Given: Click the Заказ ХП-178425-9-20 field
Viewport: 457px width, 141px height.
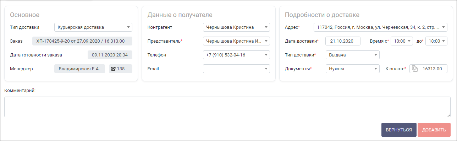Looking at the screenshot, I should [82, 41].
